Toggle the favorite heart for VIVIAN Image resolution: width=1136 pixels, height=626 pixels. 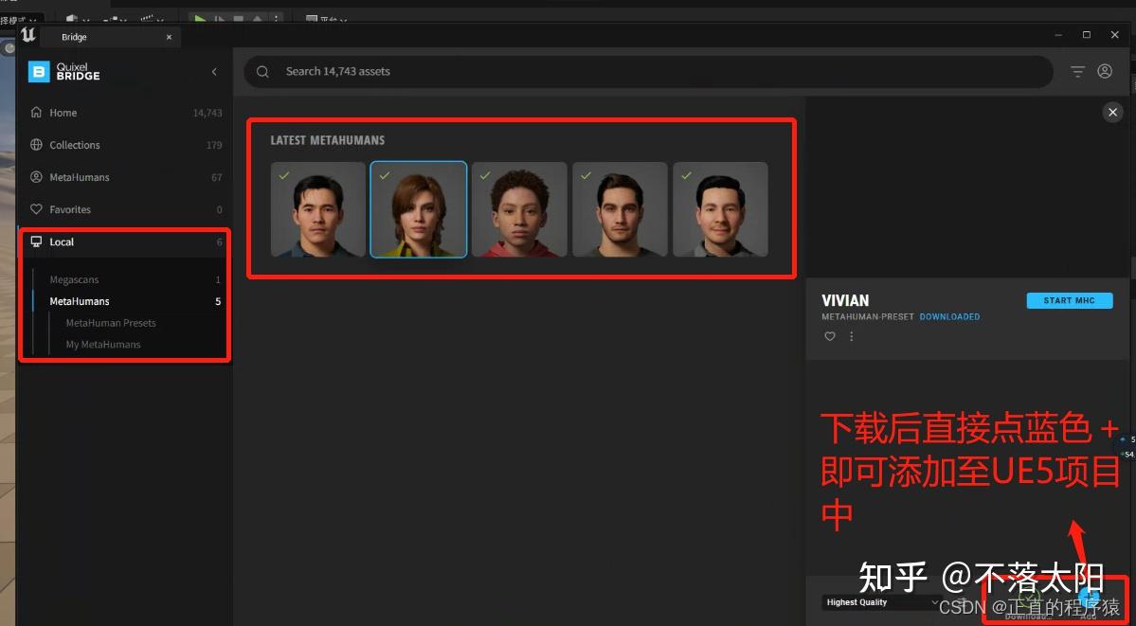tap(829, 336)
